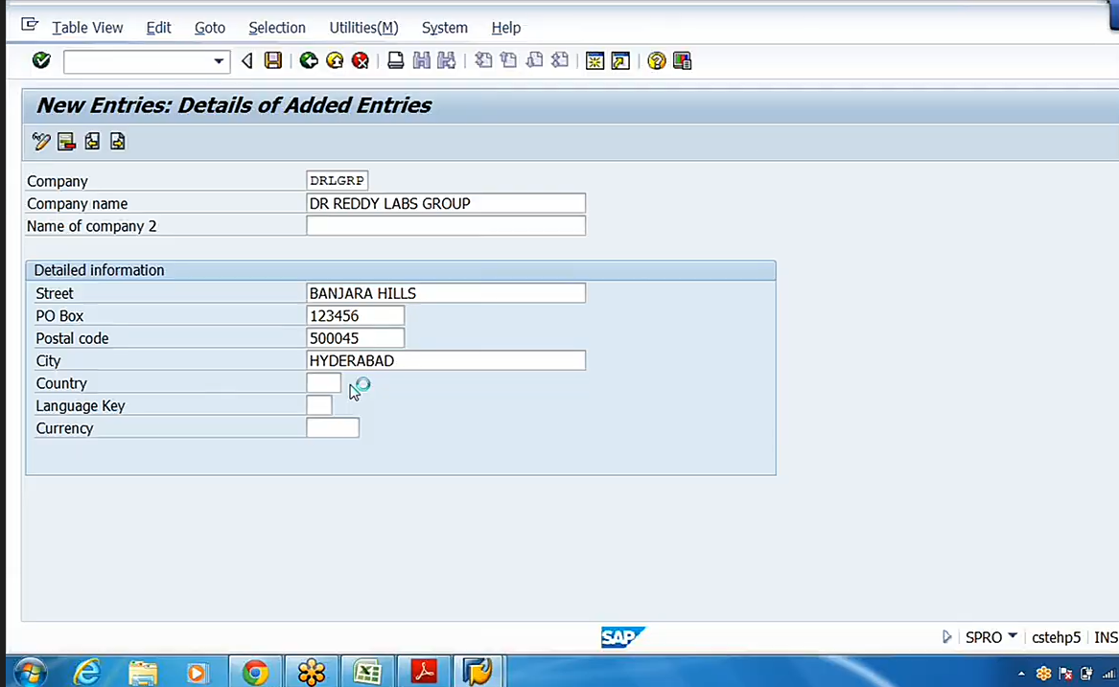Screen dimensions: 1119x687
Task: Click the pencil-glasses Display/Change icon
Action: pos(40,141)
